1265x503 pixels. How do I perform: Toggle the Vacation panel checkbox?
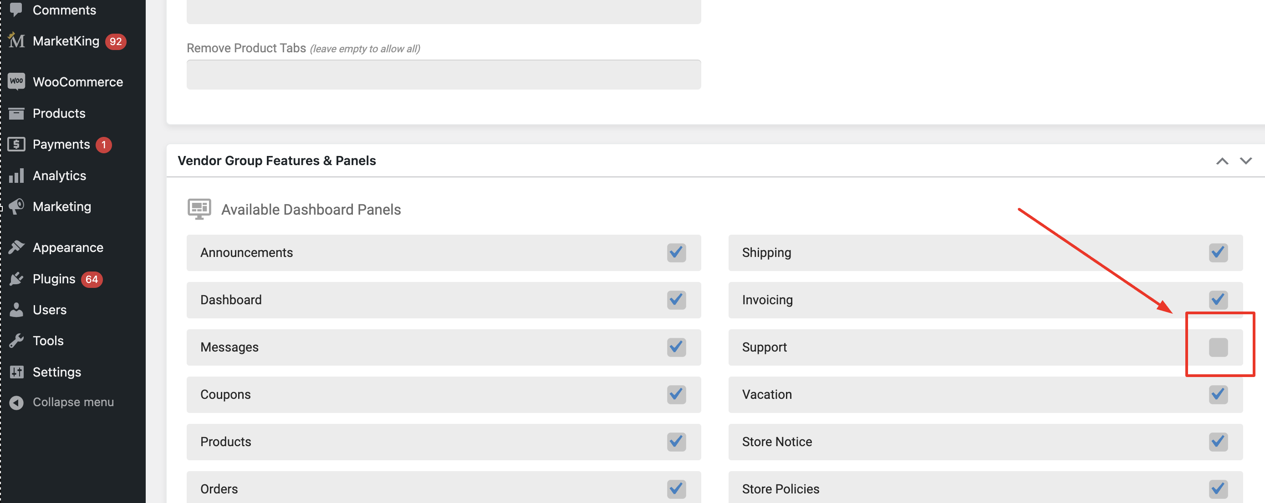point(1218,394)
